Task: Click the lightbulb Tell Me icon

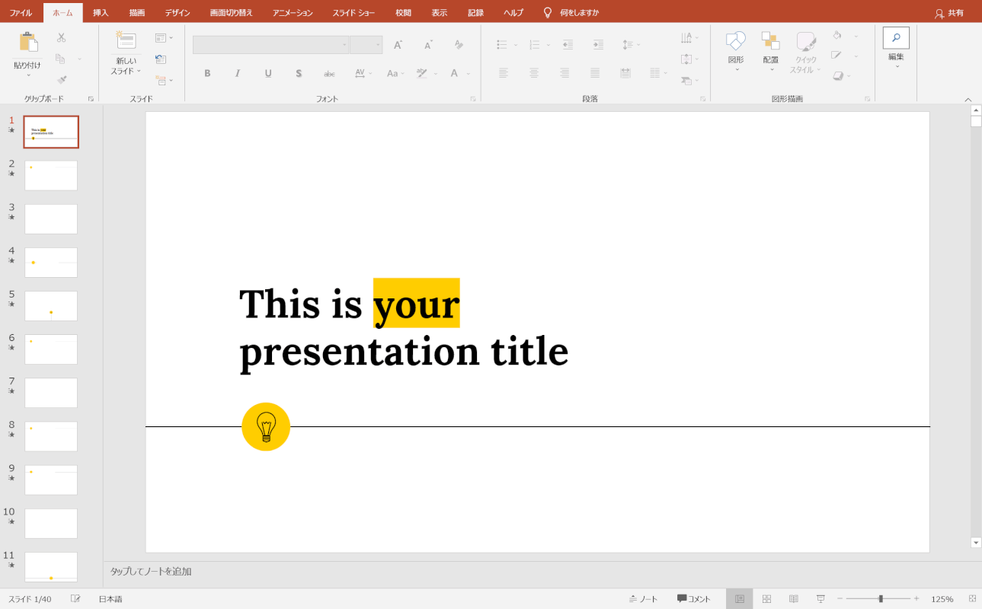Action: click(547, 13)
